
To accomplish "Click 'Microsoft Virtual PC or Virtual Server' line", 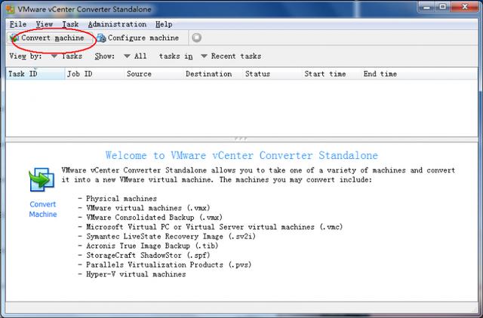I will point(214,227).
